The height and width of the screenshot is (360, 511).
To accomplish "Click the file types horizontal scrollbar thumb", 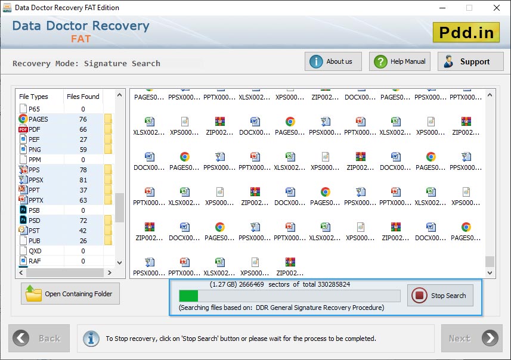I will pyautogui.click(x=65, y=272).
